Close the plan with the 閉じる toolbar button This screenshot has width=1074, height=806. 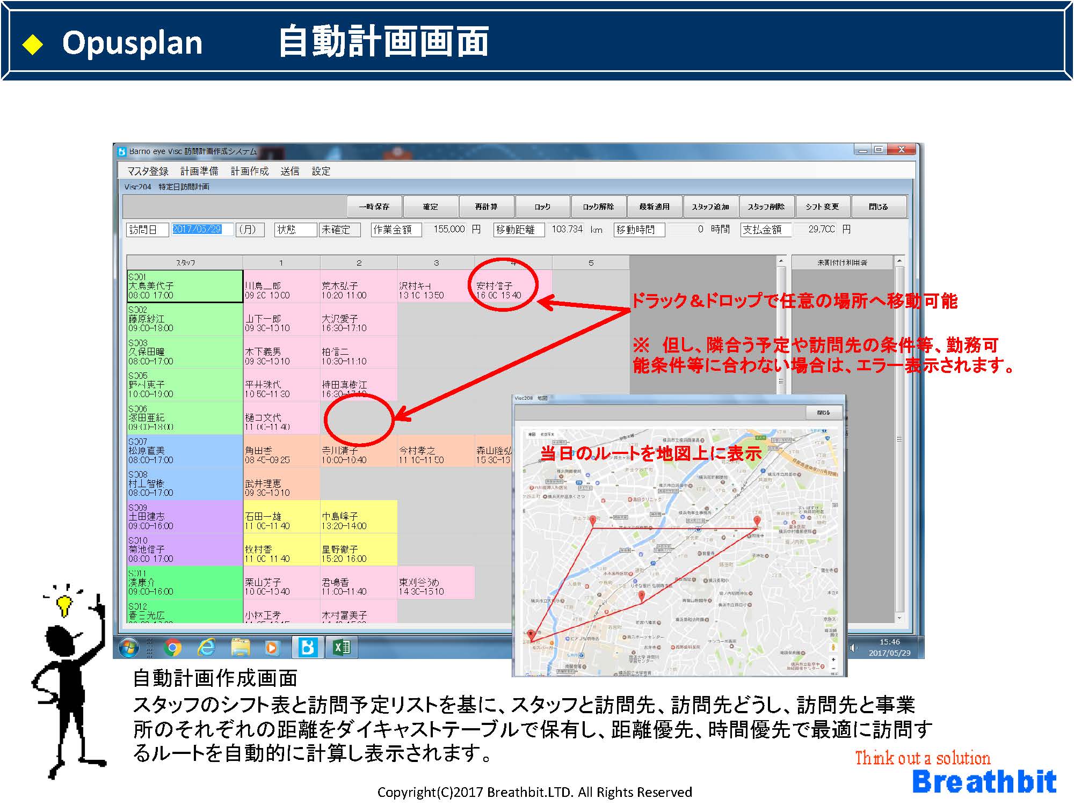879,207
